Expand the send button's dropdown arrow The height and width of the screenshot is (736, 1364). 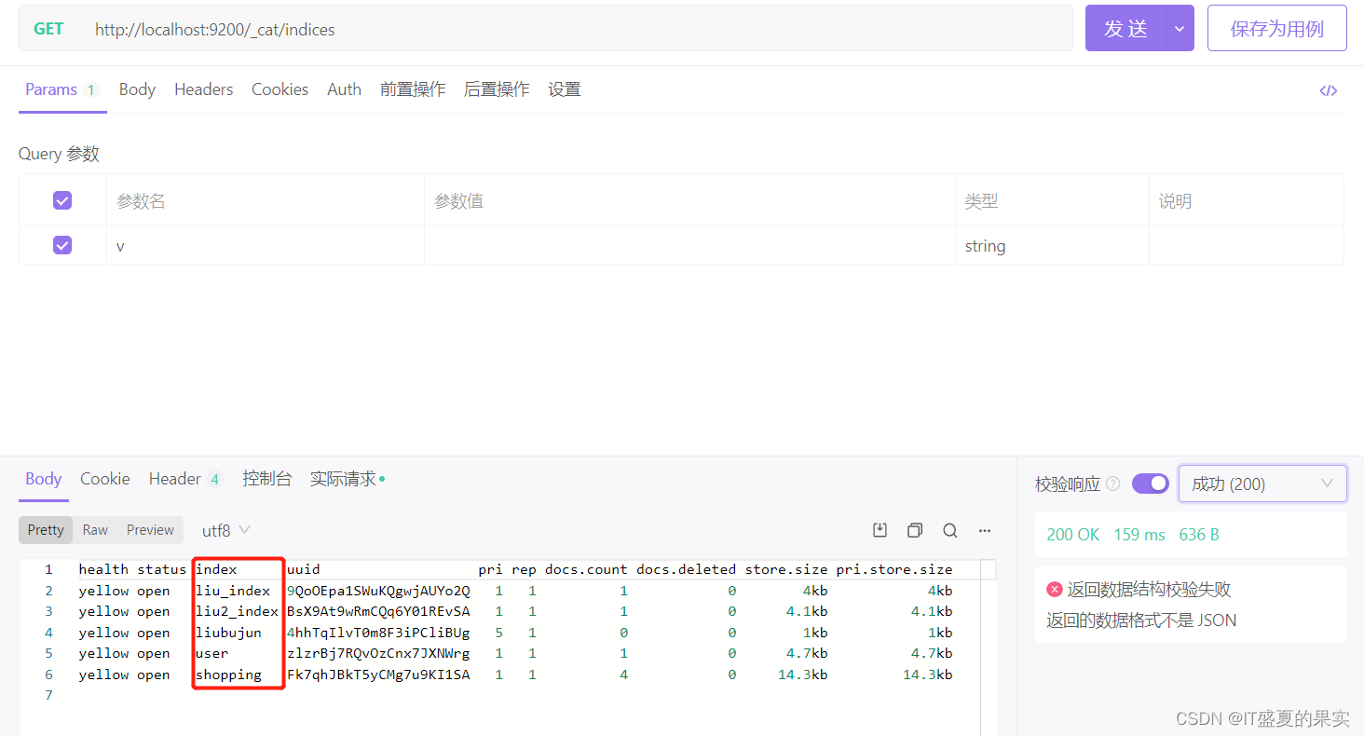click(1180, 28)
